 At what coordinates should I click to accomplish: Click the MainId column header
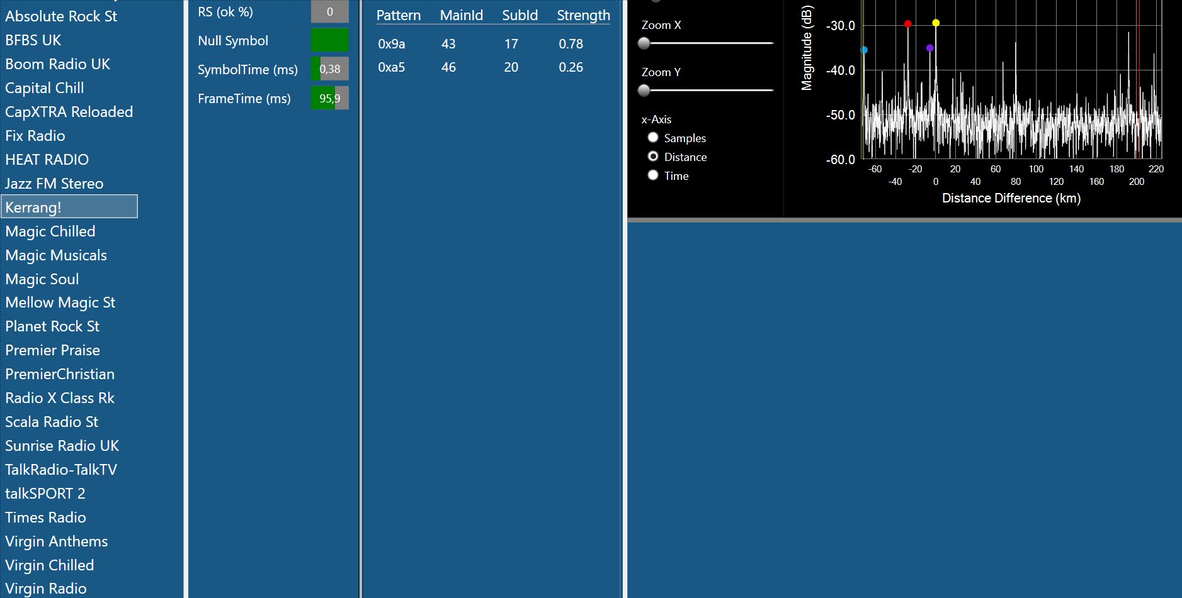pos(461,16)
